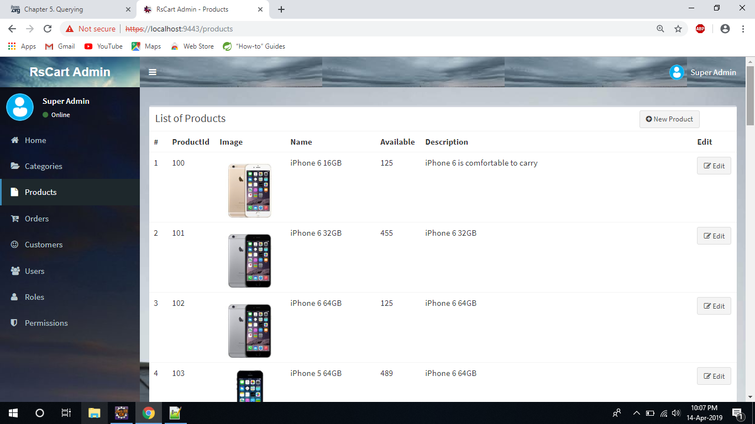Open File Explorer from the taskbar
Screen dimensions: 755x424
95,413
